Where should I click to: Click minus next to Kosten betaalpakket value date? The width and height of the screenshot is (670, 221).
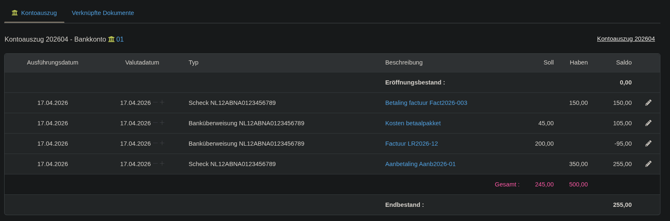click(156, 123)
